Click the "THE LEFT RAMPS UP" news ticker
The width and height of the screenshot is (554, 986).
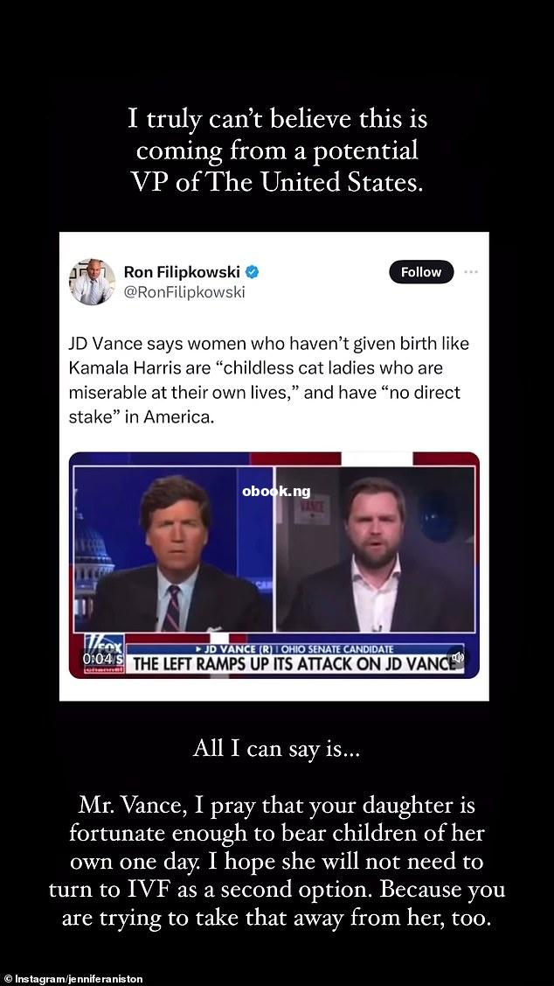[294, 665]
